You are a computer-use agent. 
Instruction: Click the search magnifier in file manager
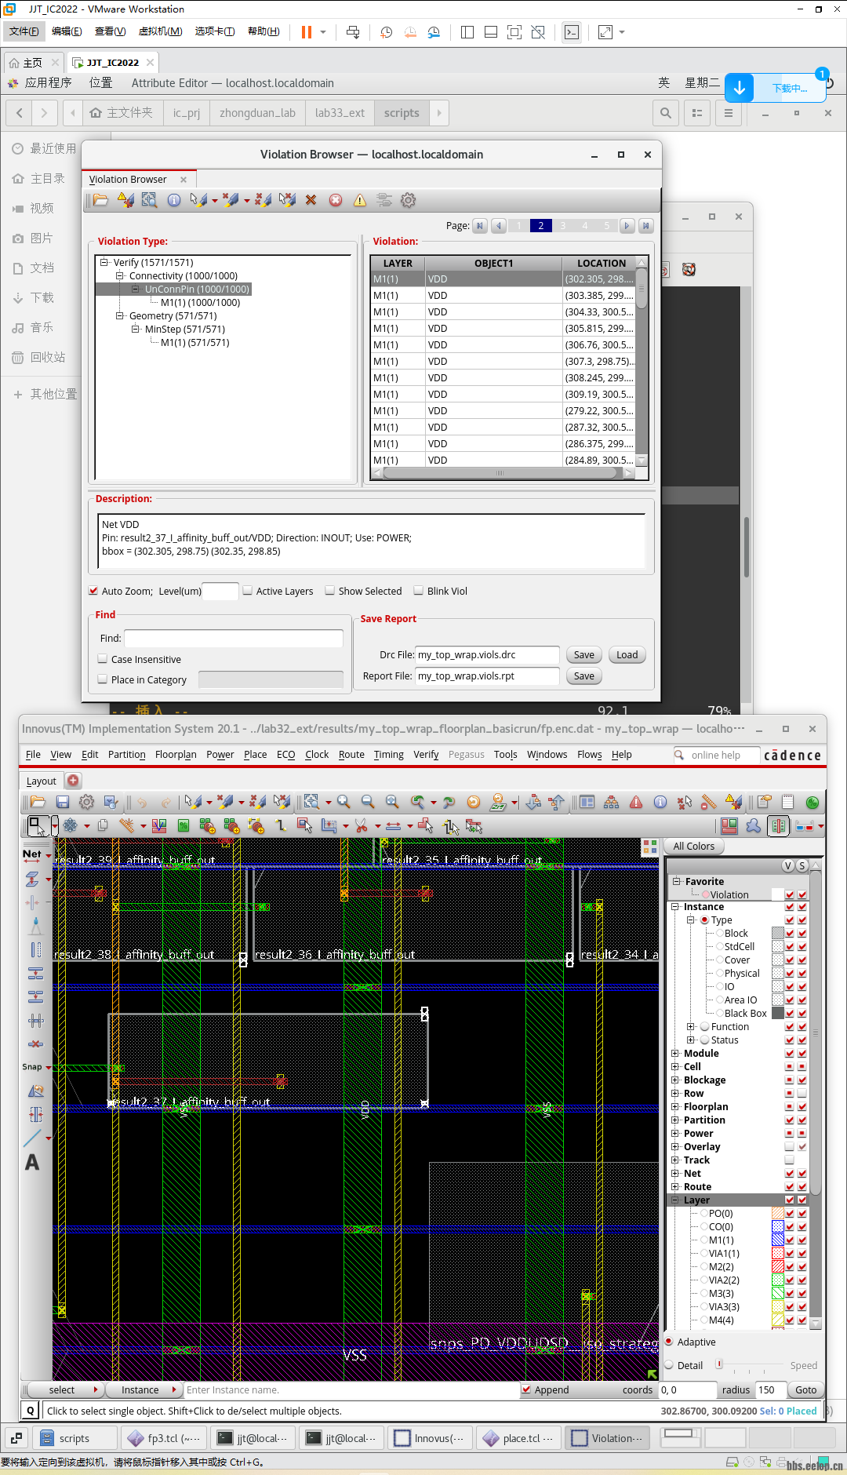pos(666,113)
